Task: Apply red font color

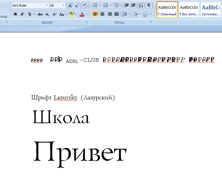Action: (x=82, y=14)
